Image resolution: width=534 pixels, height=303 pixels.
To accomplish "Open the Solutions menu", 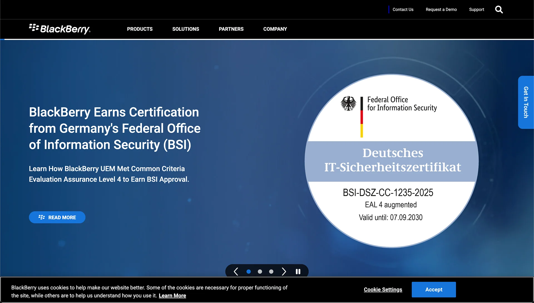I will (186, 29).
